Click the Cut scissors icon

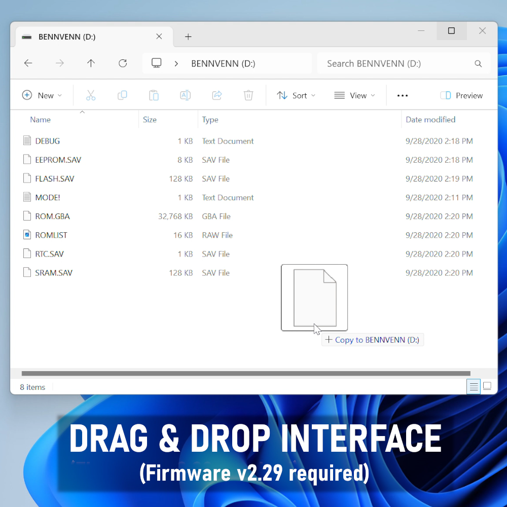(91, 95)
